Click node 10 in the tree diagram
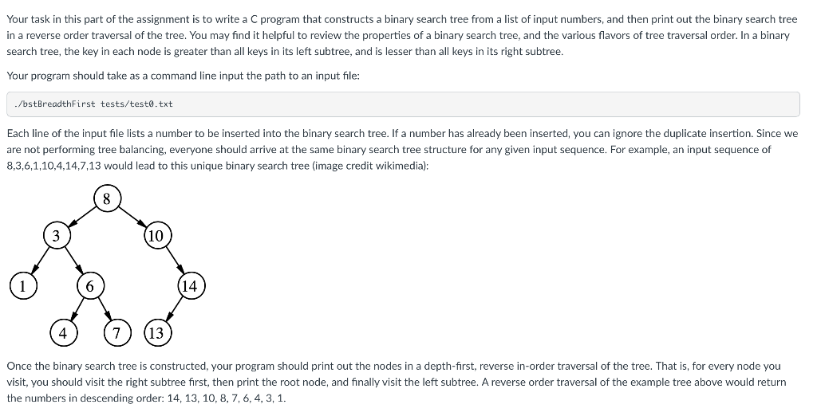817x416 pixels. (x=156, y=236)
